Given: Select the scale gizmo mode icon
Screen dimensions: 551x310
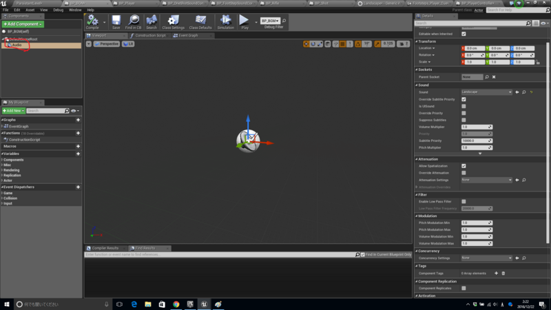Looking at the screenshot, I should click(x=320, y=44).
